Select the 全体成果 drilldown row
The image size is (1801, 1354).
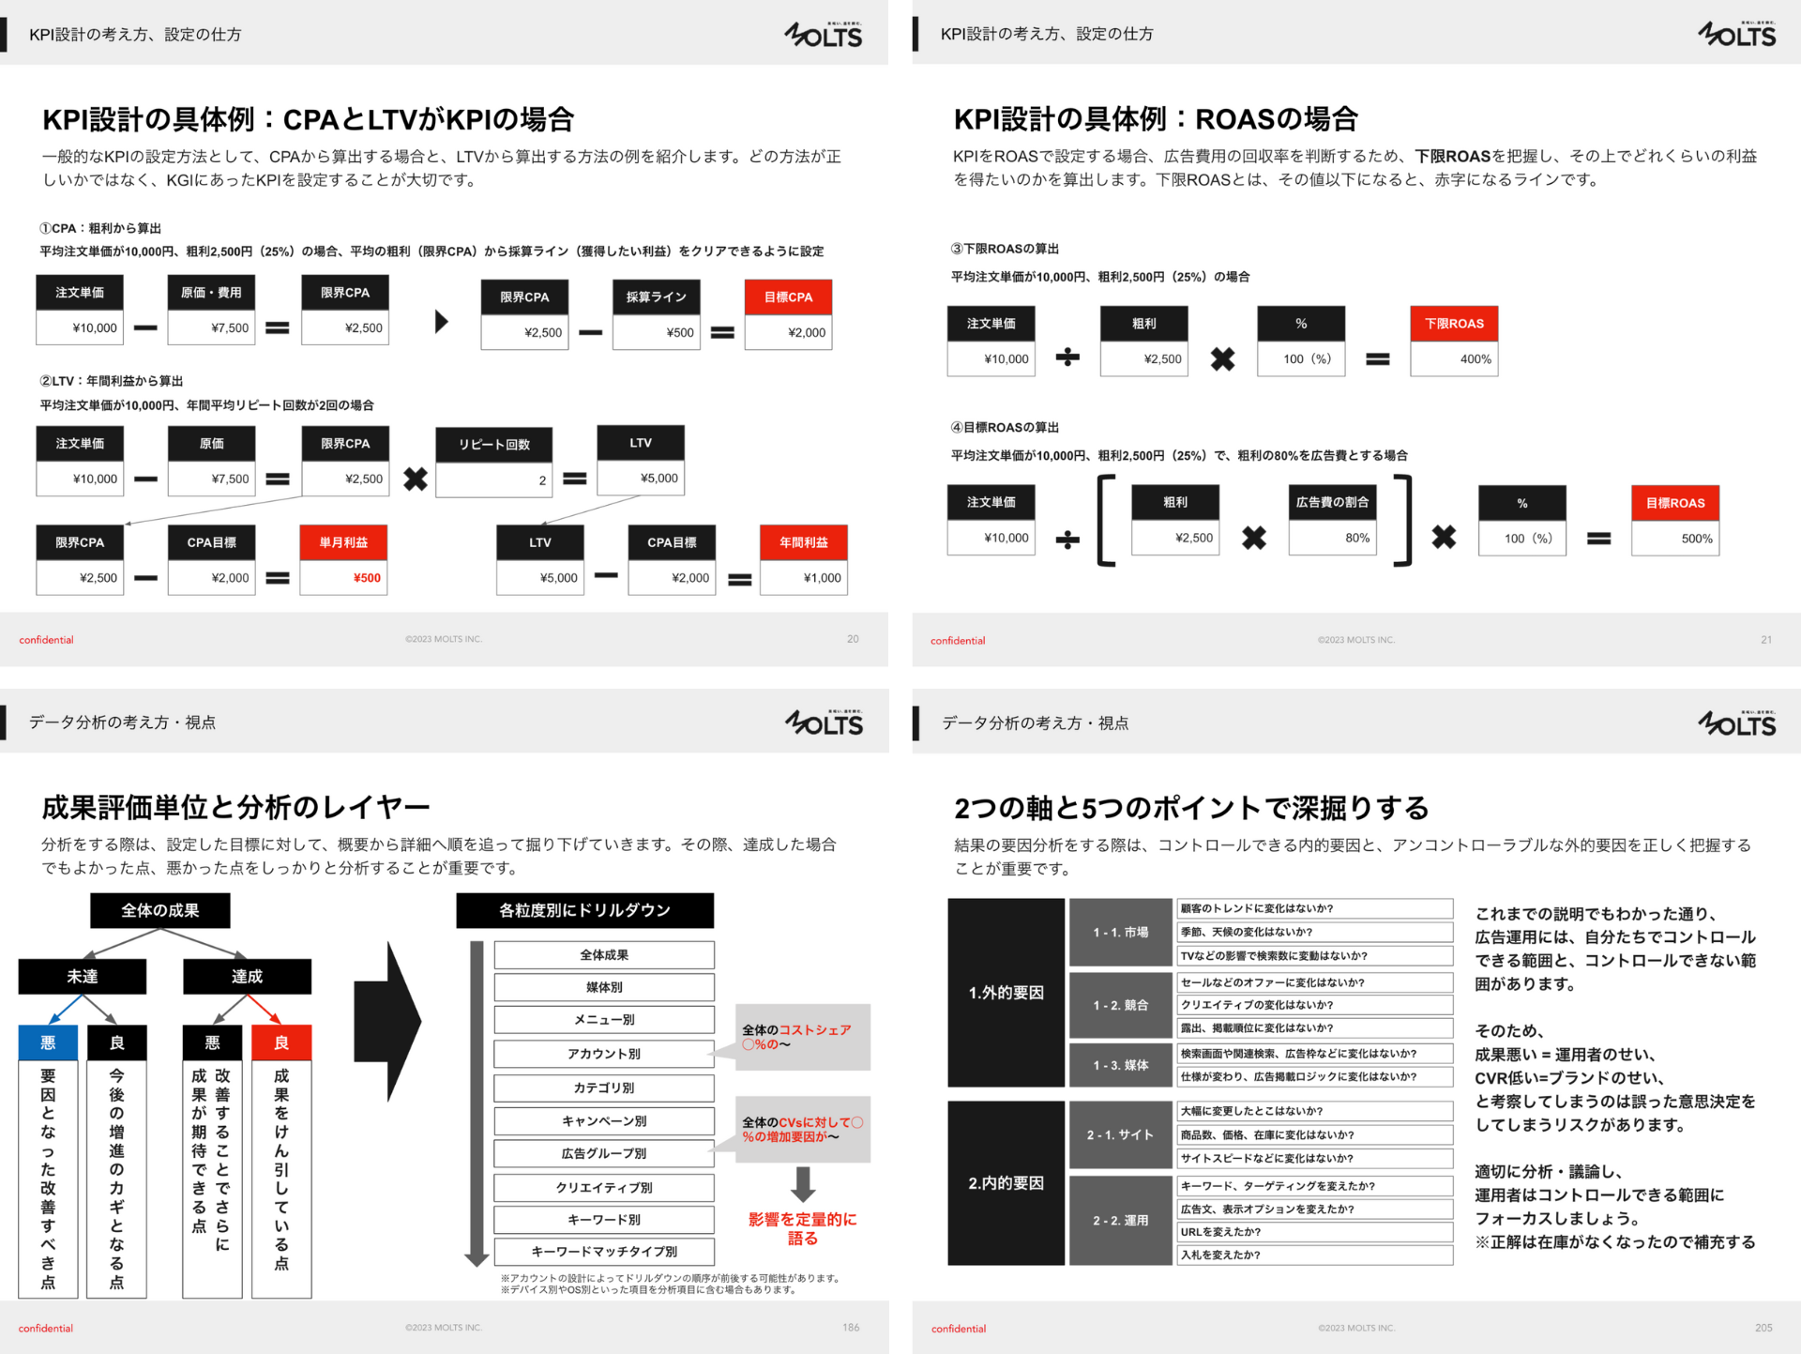click(x=604, y=955)
